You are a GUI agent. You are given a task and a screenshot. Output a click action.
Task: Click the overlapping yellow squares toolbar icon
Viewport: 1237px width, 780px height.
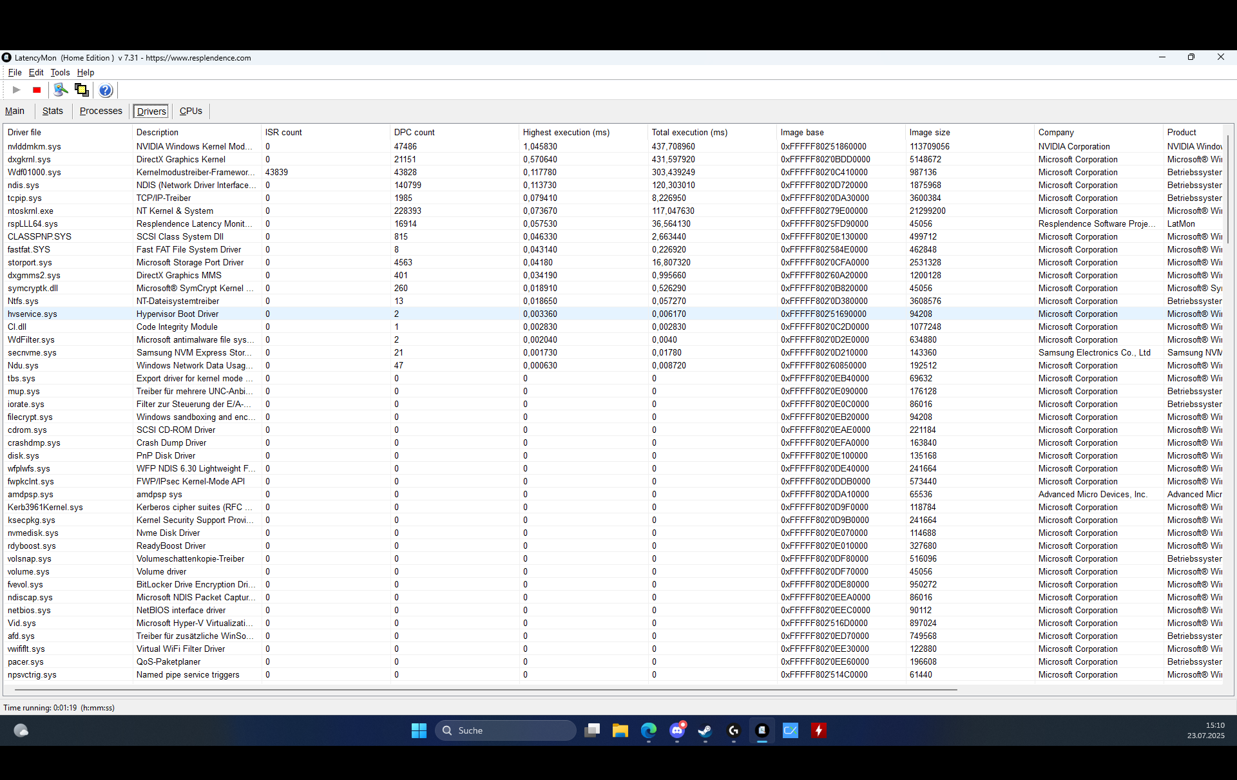82,90
